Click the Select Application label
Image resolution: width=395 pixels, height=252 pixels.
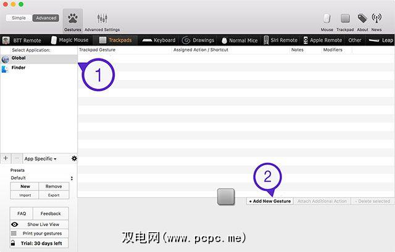(31, 50)
